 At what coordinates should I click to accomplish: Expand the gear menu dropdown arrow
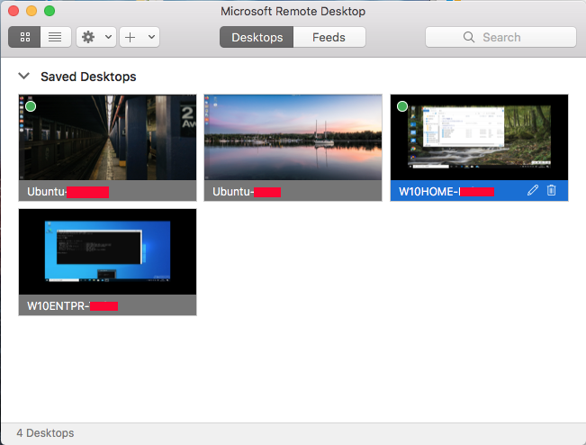(108, 37)
